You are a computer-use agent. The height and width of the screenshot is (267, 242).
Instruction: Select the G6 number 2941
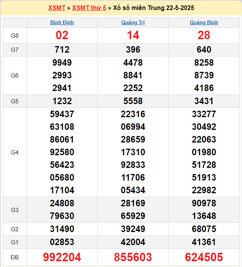[62, 88]
